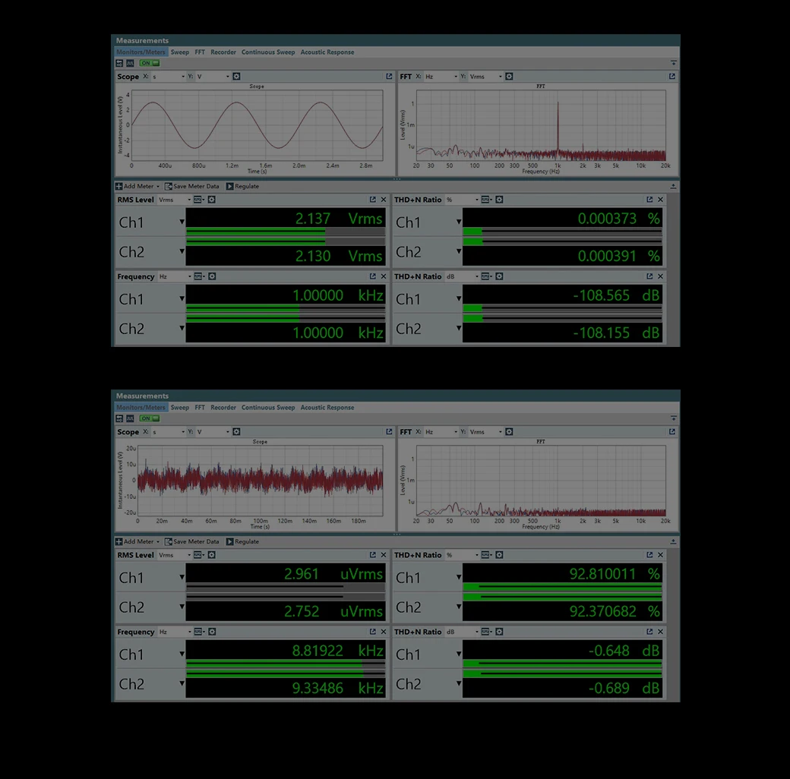
Task: Click waveform icon beside ON switch in lower window
Action: (130, 418)
